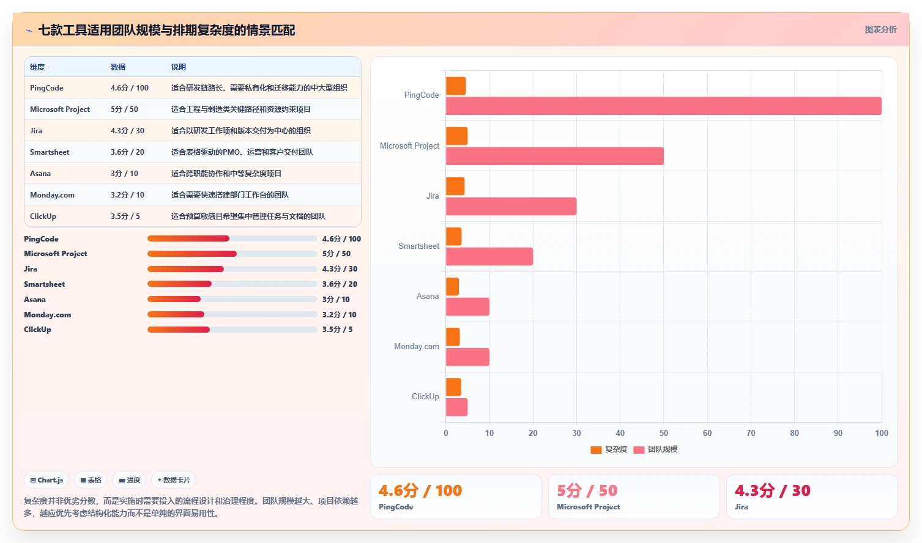Click the 图表分析 label in header
Image resolution: width=922 pixels, height=543 pixels.
click(x=880, y=29)
